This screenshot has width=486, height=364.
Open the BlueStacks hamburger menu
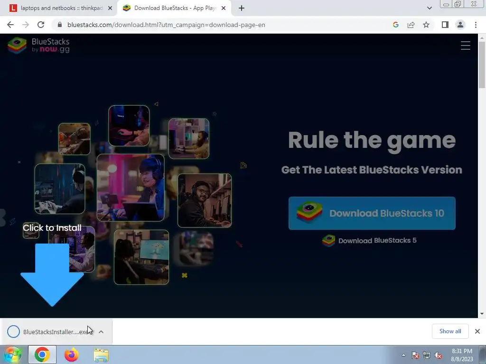[465, 45]
